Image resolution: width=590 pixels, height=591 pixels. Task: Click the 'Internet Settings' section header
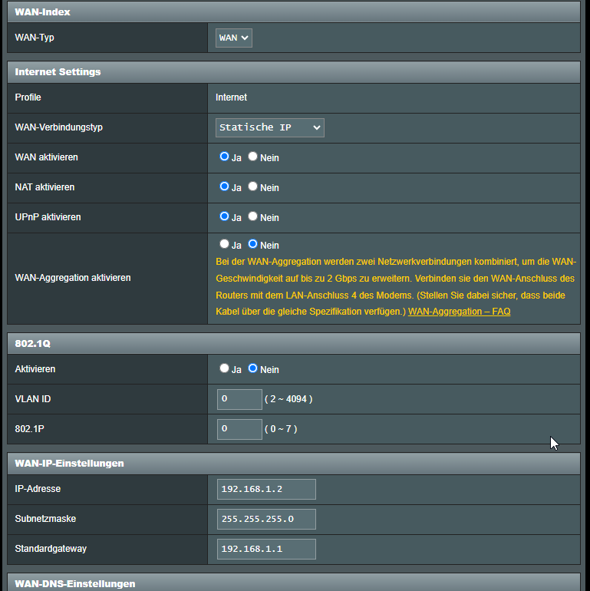click(294, 72)
